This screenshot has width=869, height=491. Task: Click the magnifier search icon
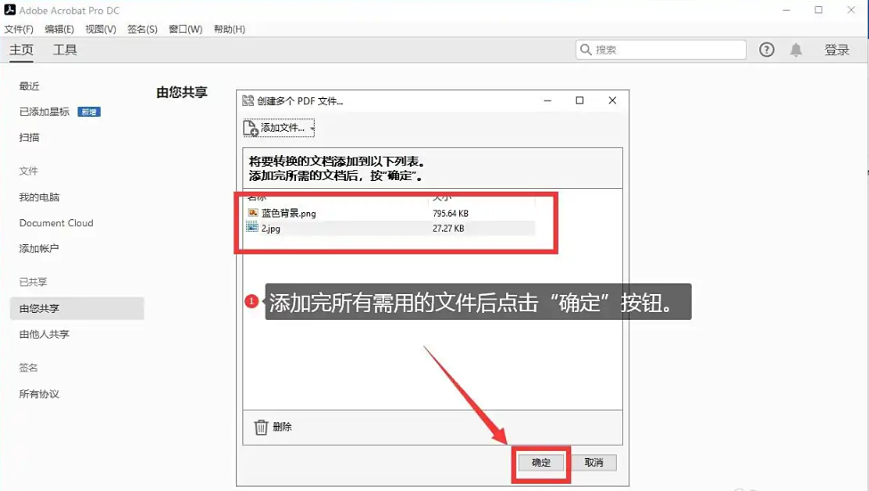(x=586, y=50)
